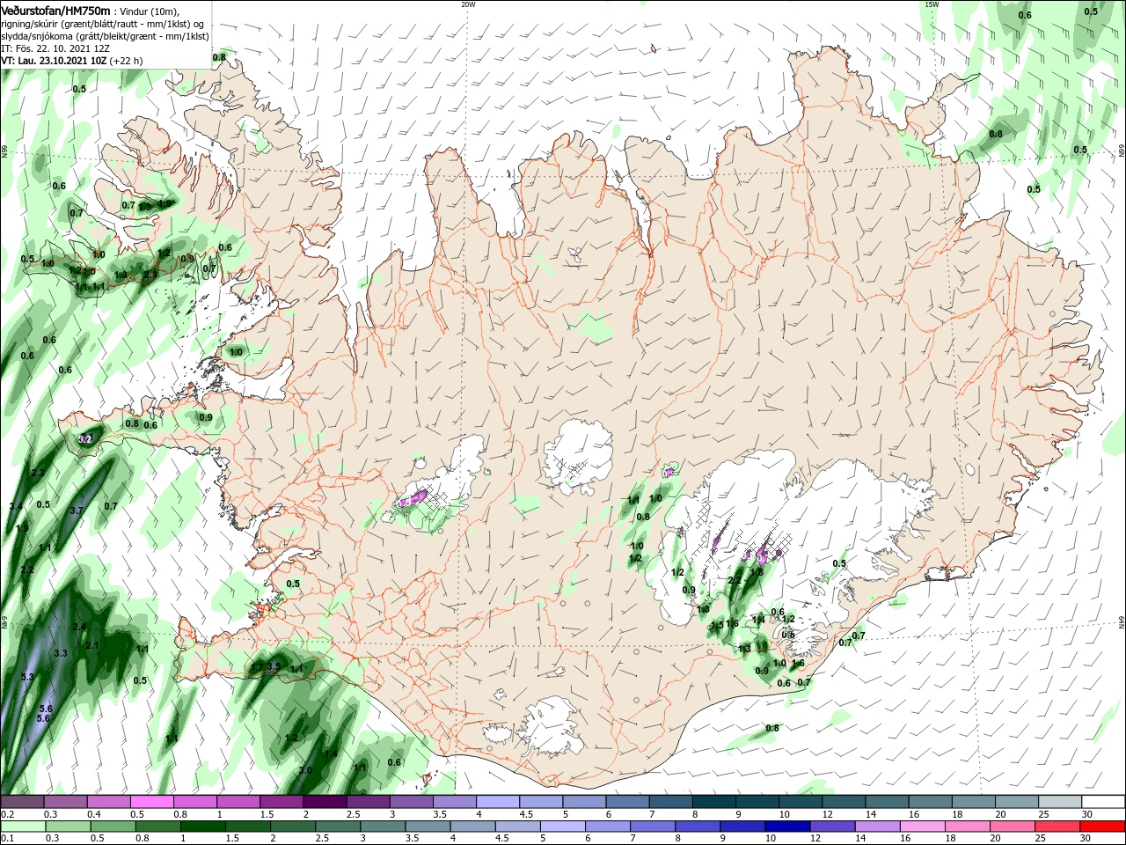Pick the 14 mm lilac rain swatch

876,827
